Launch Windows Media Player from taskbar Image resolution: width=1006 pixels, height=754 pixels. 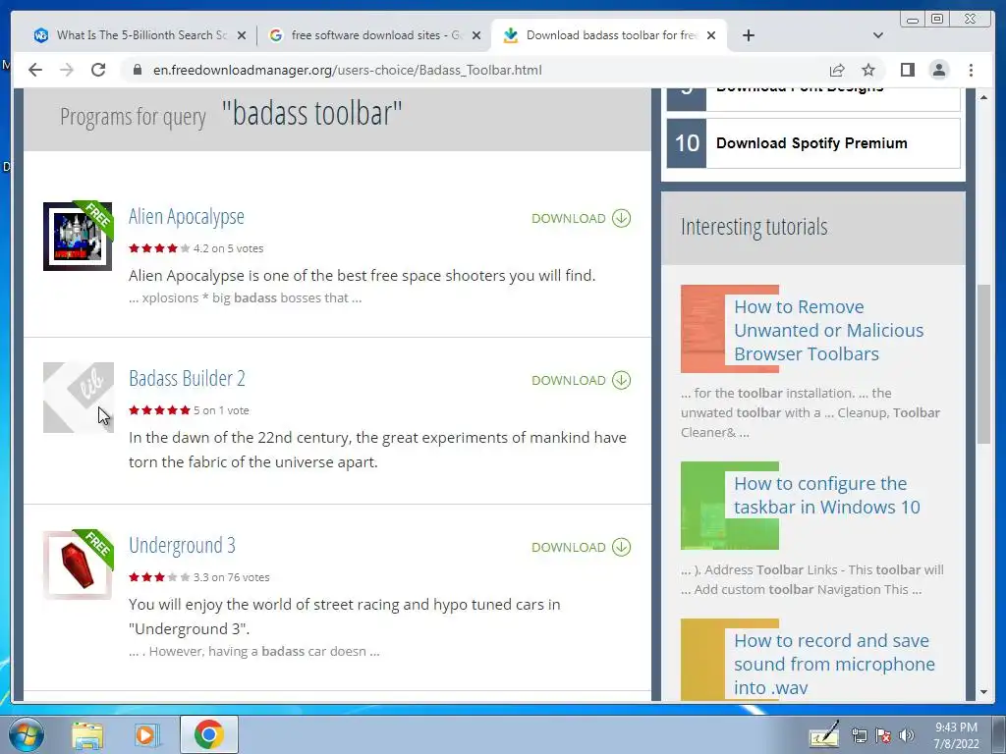point(147,735)
